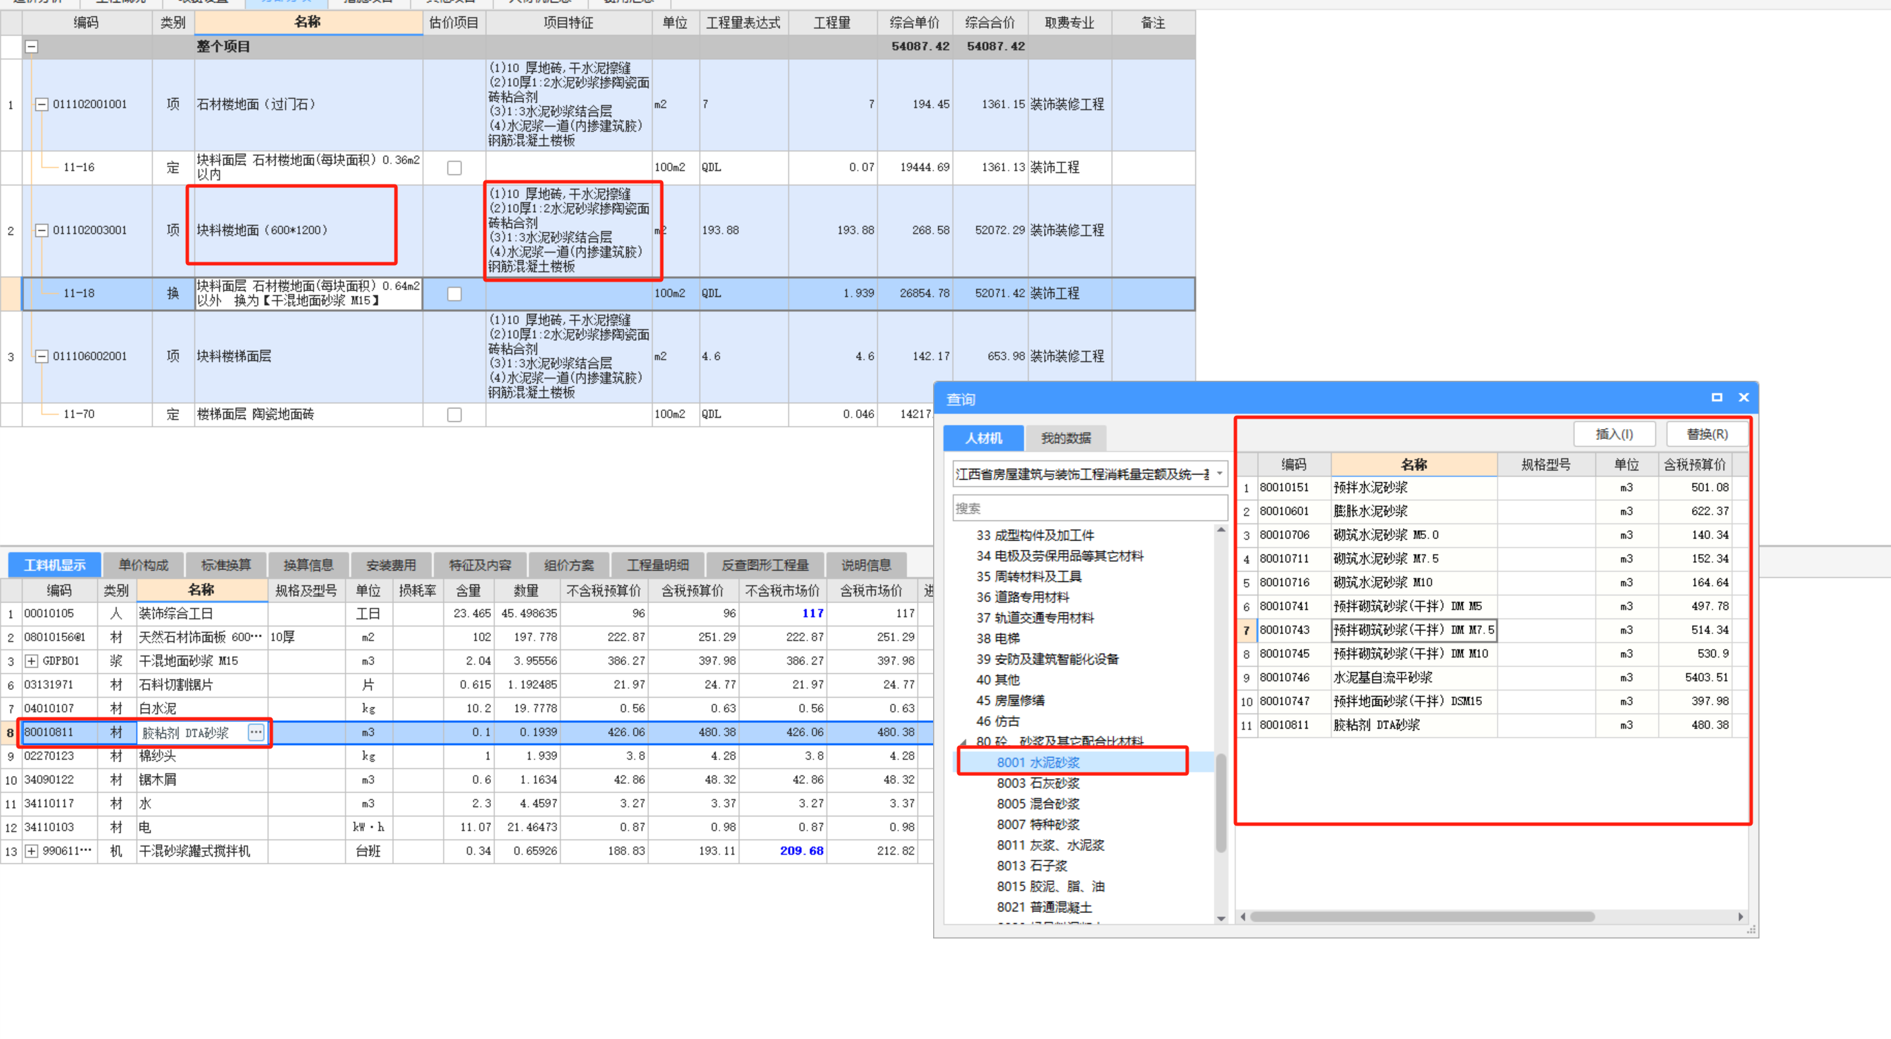Switch to 单价构成 tab
The width and height of the screenshot is (1891, 1039).
tap(143, 565)
